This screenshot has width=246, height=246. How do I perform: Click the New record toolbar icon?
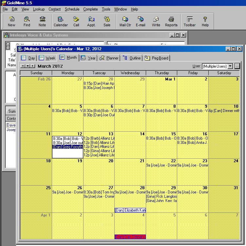11,21
